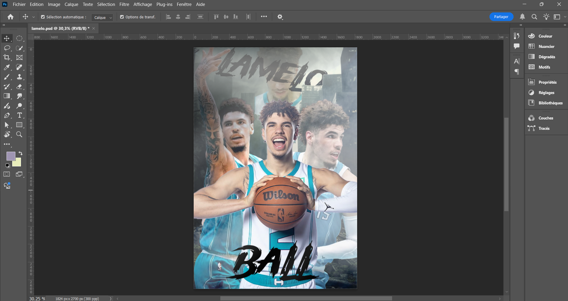Select the Hand tool

[7, 135]
